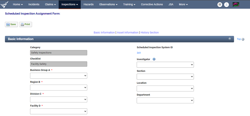Click the Basic Information header bar title

click(x=21, y=39)
